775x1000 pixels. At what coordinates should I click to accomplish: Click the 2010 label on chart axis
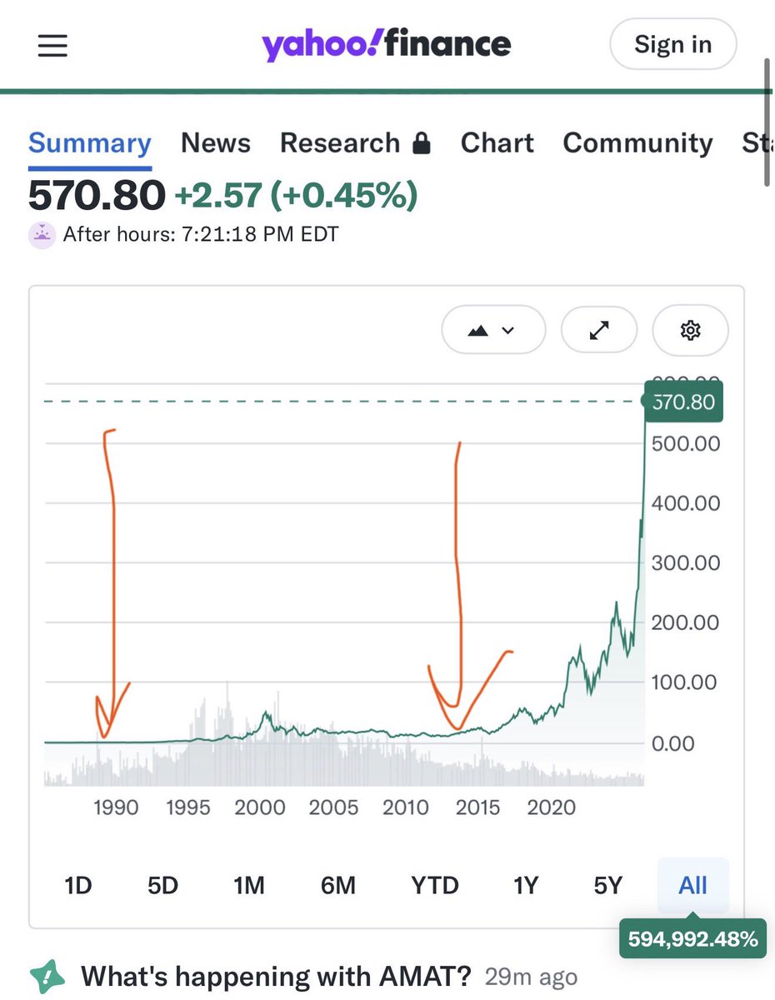coord(407,807)
